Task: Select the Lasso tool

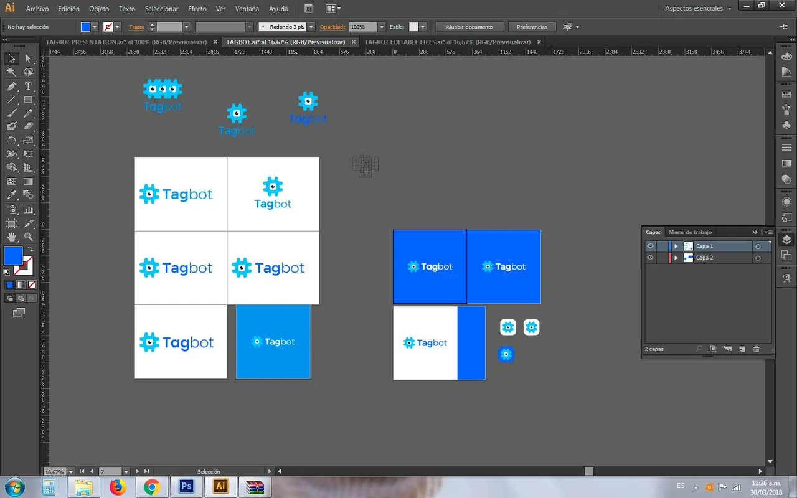Action: click(28, 72)
